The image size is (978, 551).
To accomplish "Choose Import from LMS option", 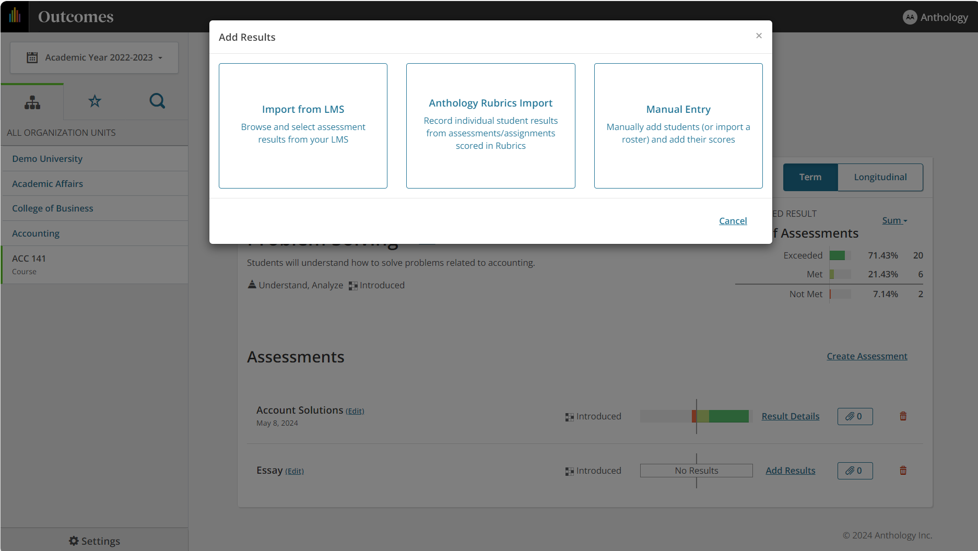I will tap(303, 126).
